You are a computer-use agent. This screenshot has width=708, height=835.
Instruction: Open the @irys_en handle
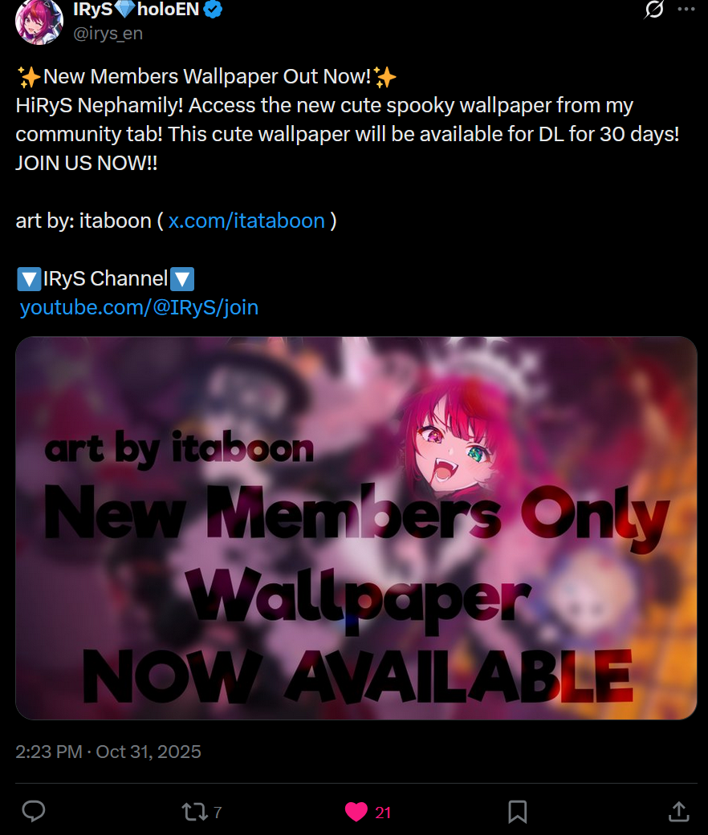(108, 33)
